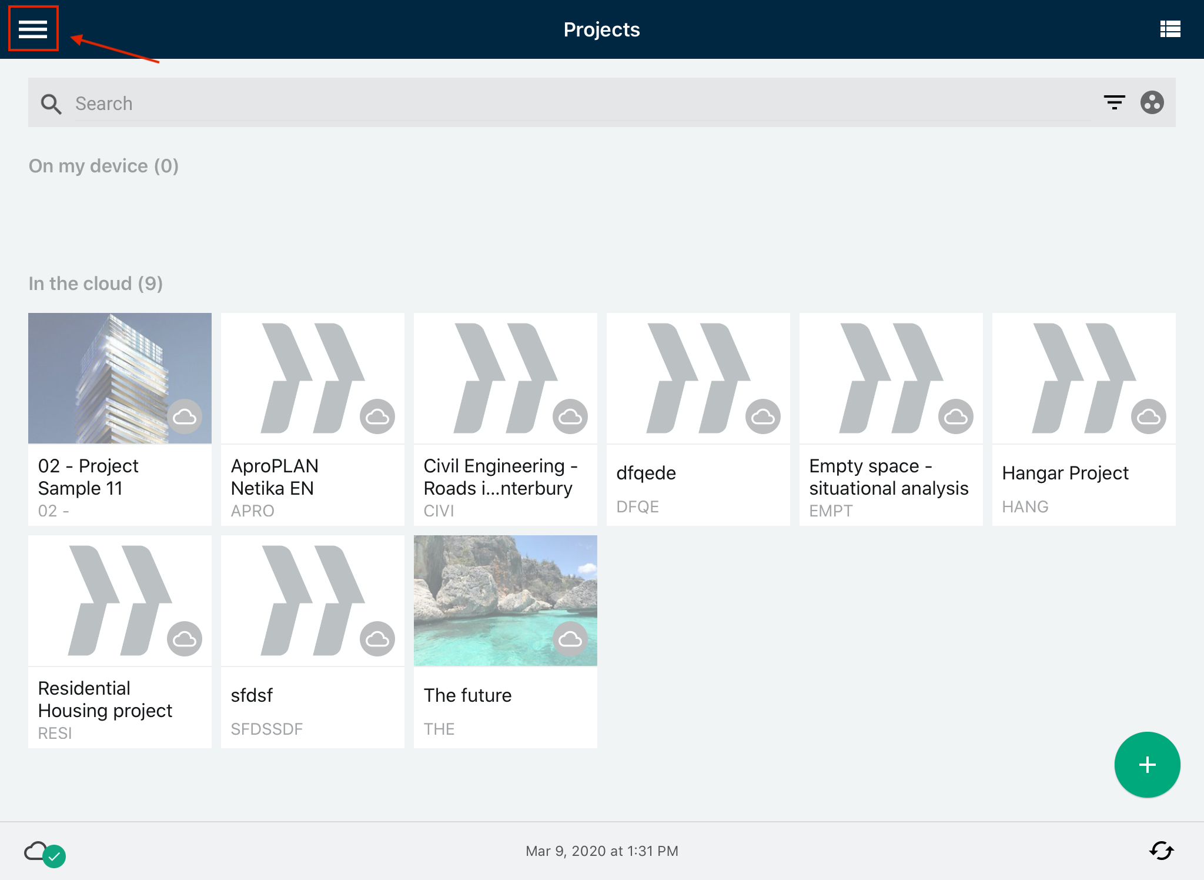This screenshot has height=880, width=1204.
Task: Click the 'THE' project code
Action: (x=439, y=729)
